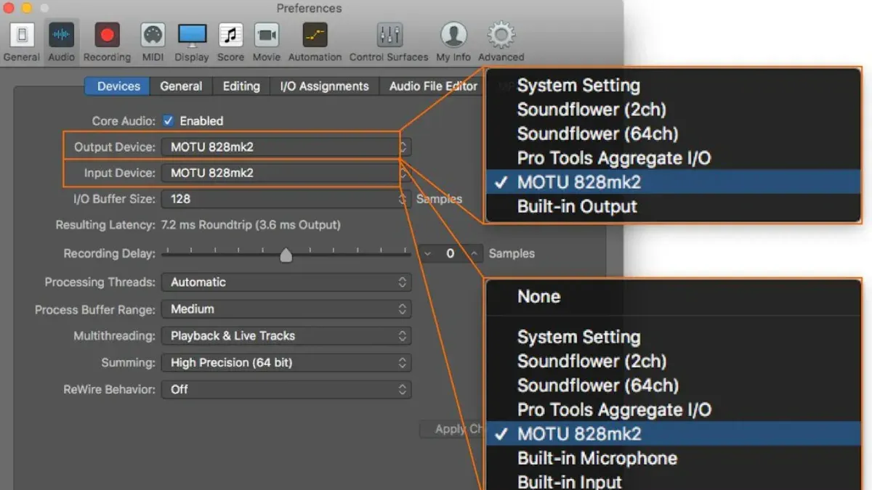
Task: Open the Multithreading dropdown
Action: click(x=286, y=336)
